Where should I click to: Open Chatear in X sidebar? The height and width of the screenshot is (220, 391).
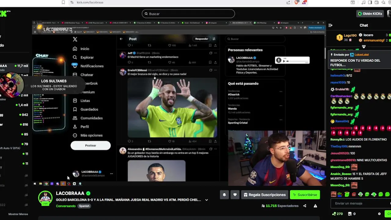point(83,75)
